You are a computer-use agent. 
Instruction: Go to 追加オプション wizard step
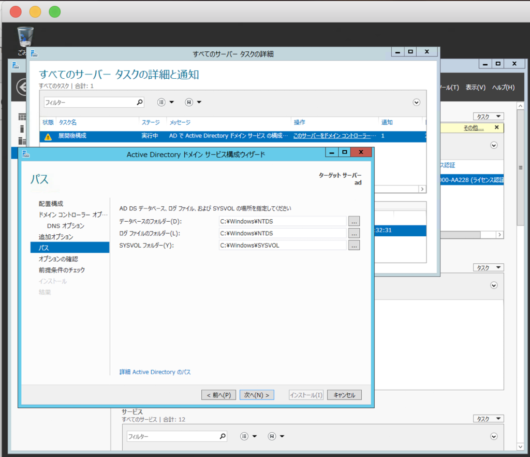[x=56, y=237]
